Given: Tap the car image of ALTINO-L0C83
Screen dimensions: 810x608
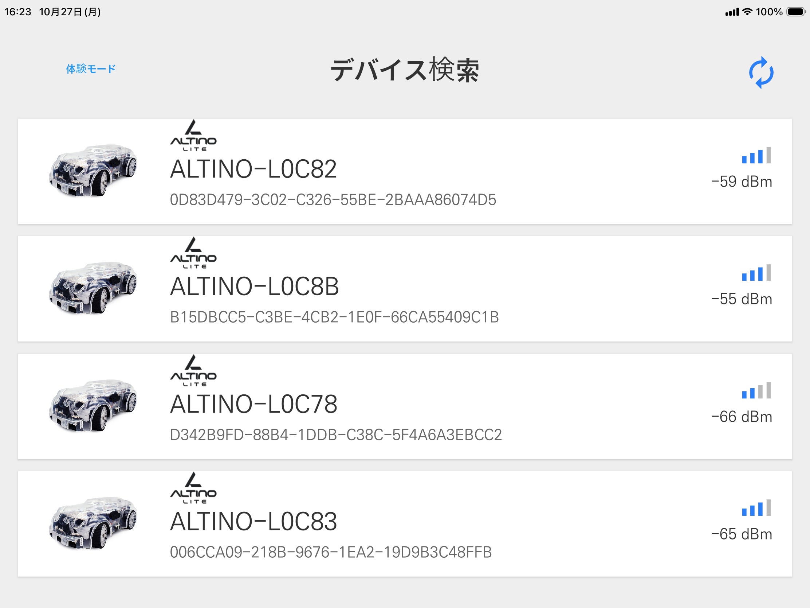Looking at the screenshot, I should pos(93,523).
